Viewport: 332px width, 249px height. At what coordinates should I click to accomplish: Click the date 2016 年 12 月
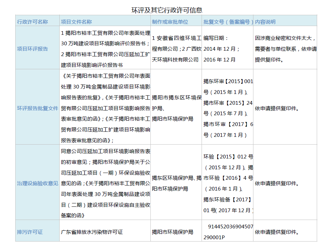pyautogui.click(x=220, y=60)
